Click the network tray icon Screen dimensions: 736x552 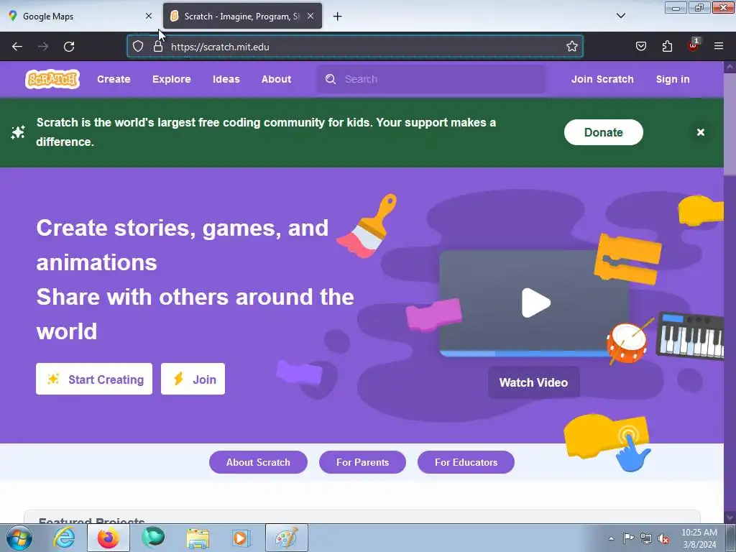click(646, 538)
